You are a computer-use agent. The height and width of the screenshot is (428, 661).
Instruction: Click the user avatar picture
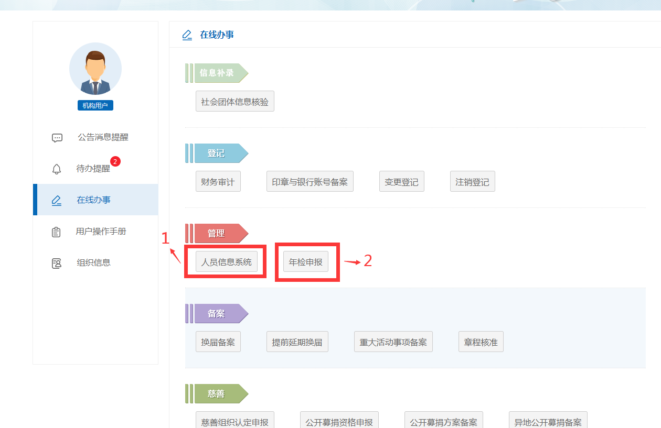95,69
